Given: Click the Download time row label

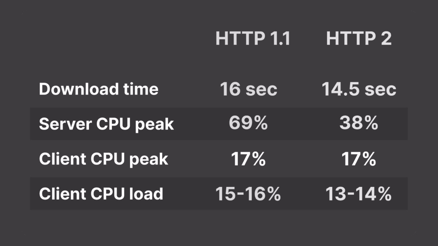Looking at the screenshot, I should 99,89.
